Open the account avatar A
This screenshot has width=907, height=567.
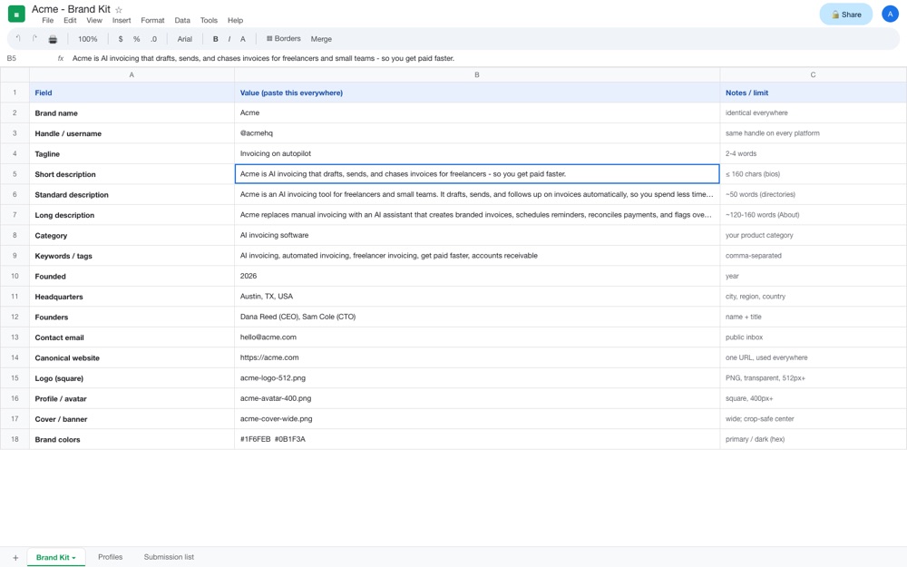pyautogui.click(x=890, y=14)
